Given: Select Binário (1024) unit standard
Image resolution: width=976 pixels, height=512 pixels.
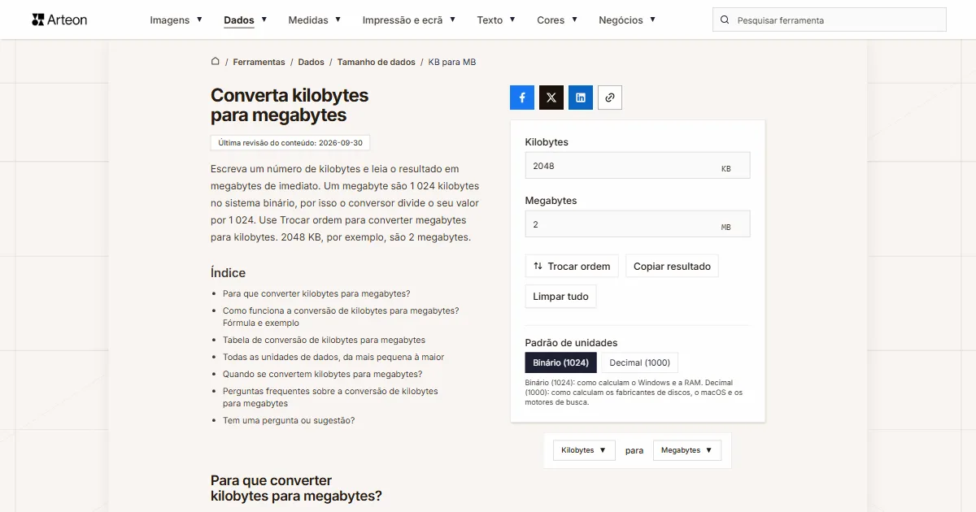Looking at the screenshot, I should (561, 362).
